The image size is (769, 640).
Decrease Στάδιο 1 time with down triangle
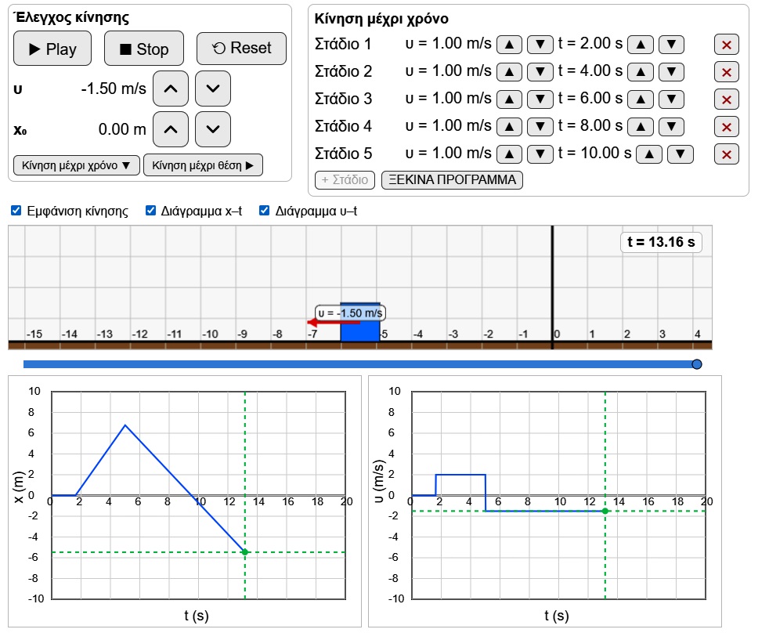coord(671,45)
